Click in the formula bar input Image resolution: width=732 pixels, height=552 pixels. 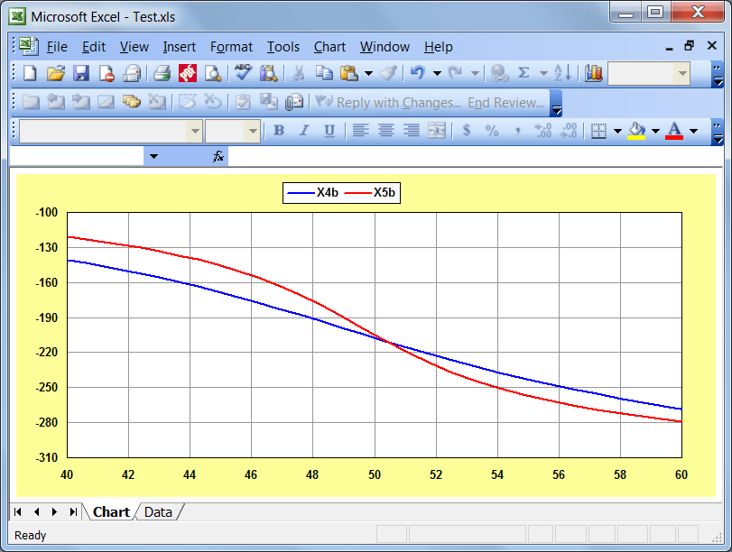[x=476, y=156]
